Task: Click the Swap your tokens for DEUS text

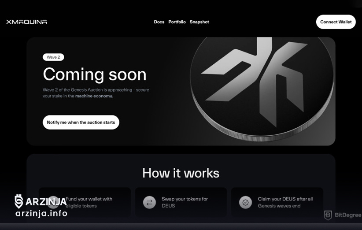Action: (185, 202)
